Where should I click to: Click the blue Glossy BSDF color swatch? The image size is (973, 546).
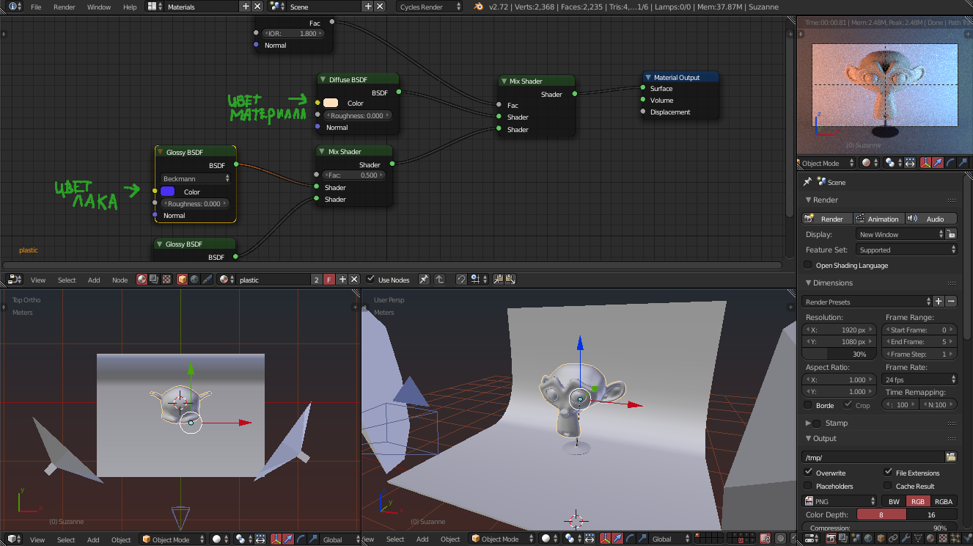tap(167, 192)
